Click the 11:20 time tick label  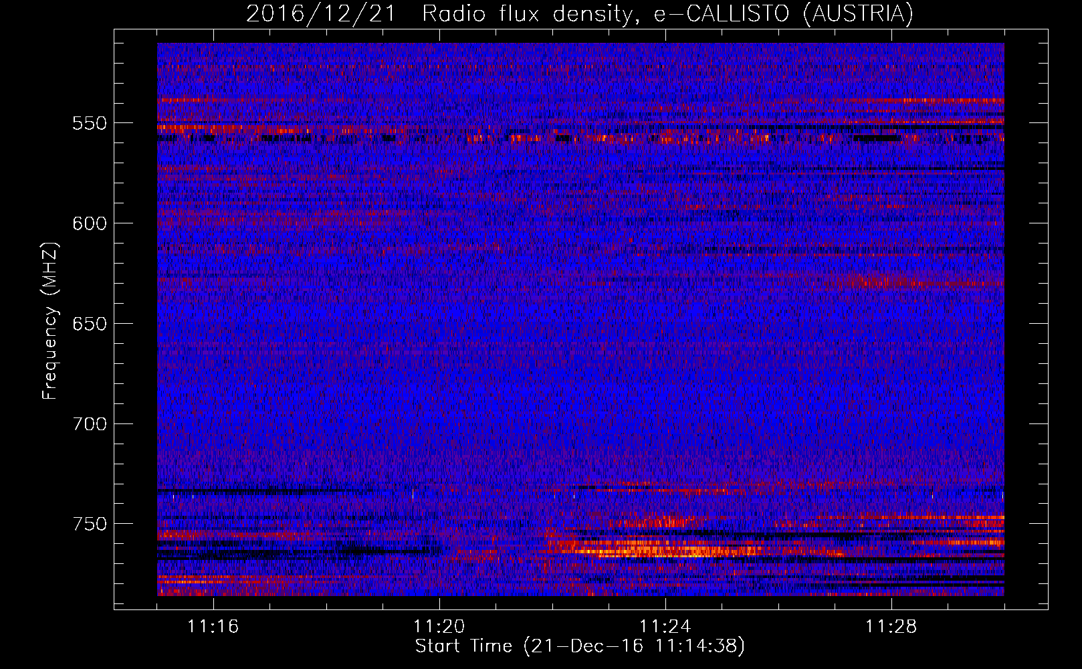[439, 627]
